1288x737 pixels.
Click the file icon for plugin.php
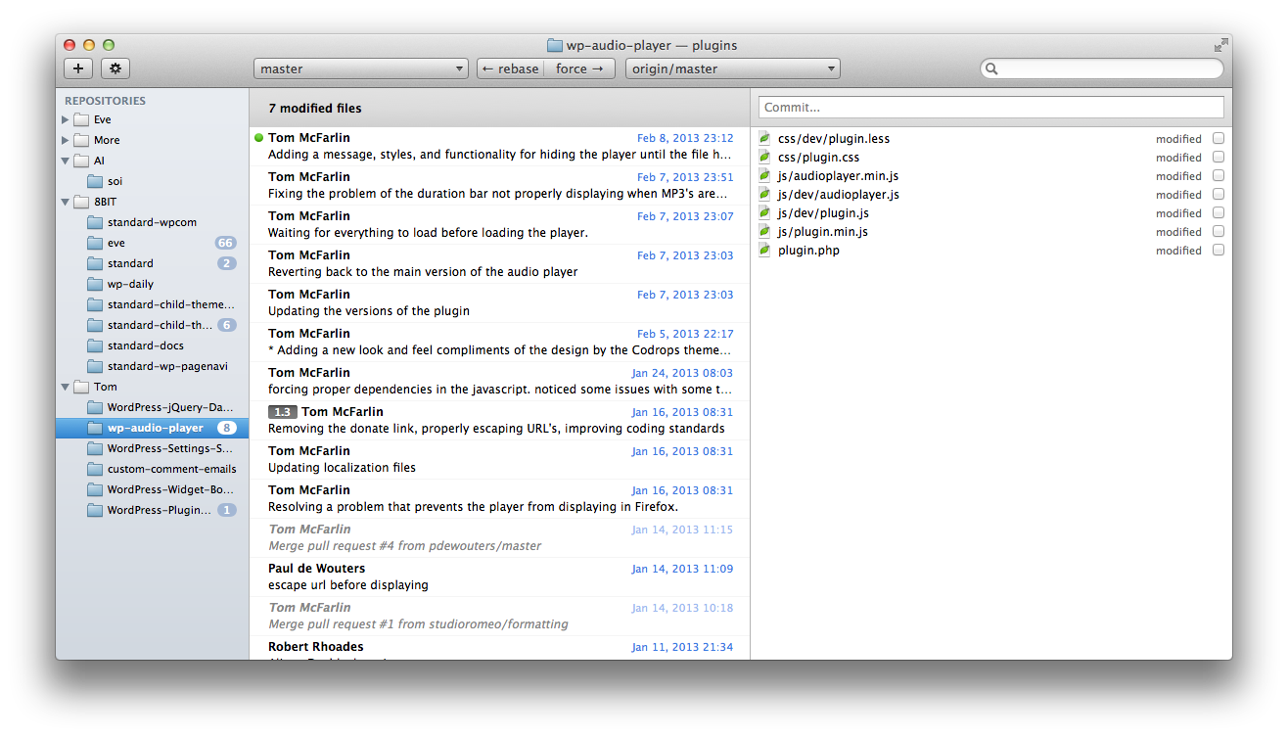765,251
